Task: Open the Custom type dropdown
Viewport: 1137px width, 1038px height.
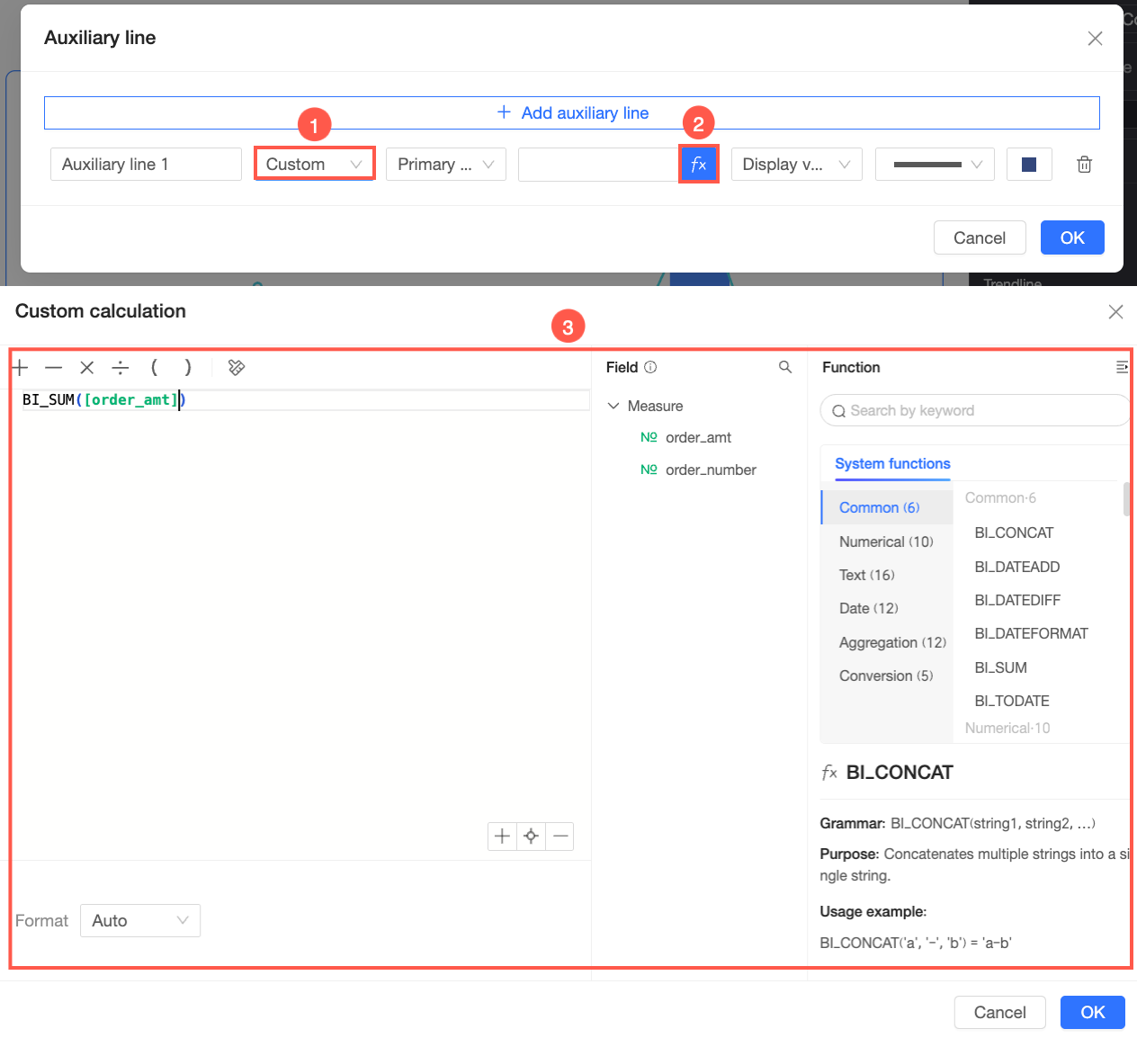Action: click(x=314, y=165)
